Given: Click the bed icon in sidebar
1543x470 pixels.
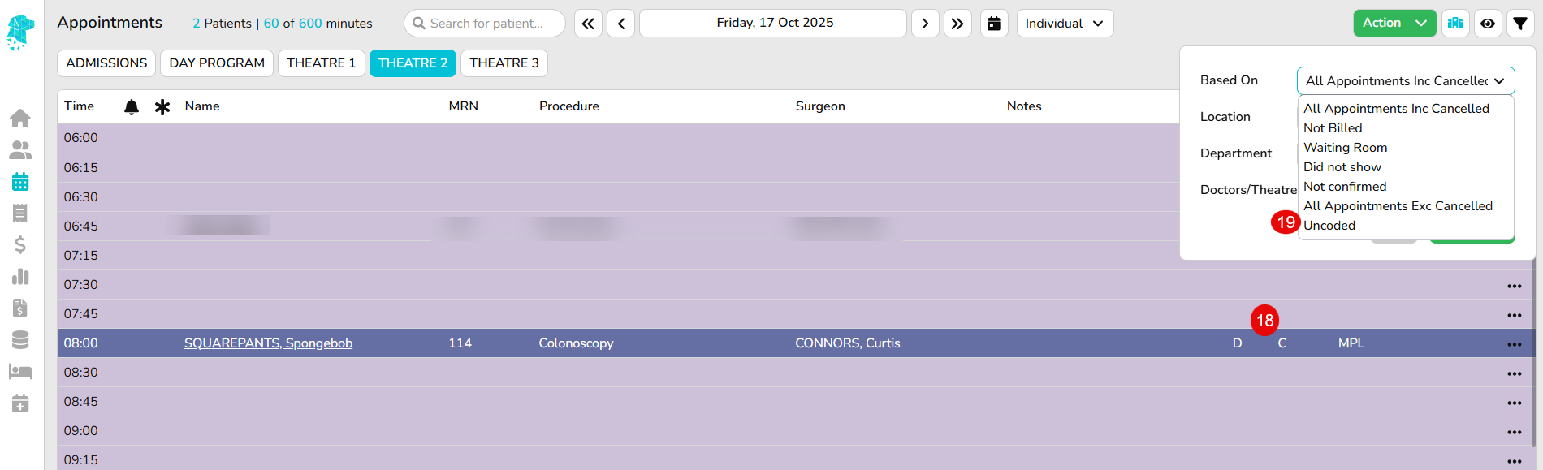Looking at the screenshot, I should pos(20,372).
